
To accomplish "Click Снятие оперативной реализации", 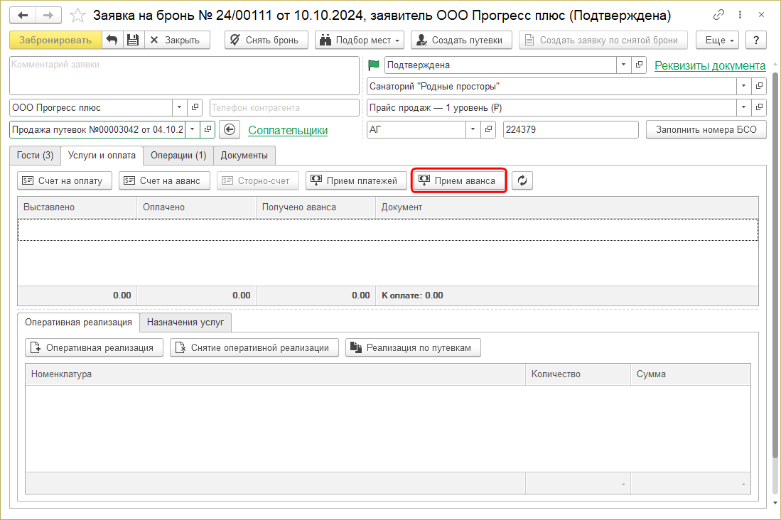I will click(x=254, y=347).
